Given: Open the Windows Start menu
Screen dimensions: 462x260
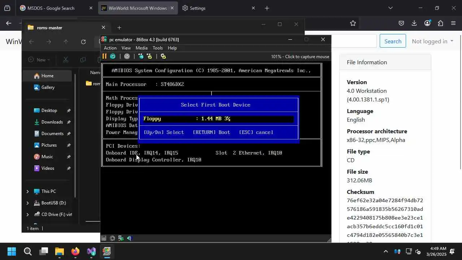Looking at the screenshot, I should tap(12, 251).
